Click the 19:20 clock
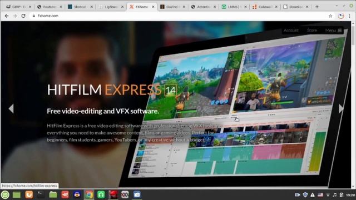Screen dimensions: 356x200 tap(350, 195)
